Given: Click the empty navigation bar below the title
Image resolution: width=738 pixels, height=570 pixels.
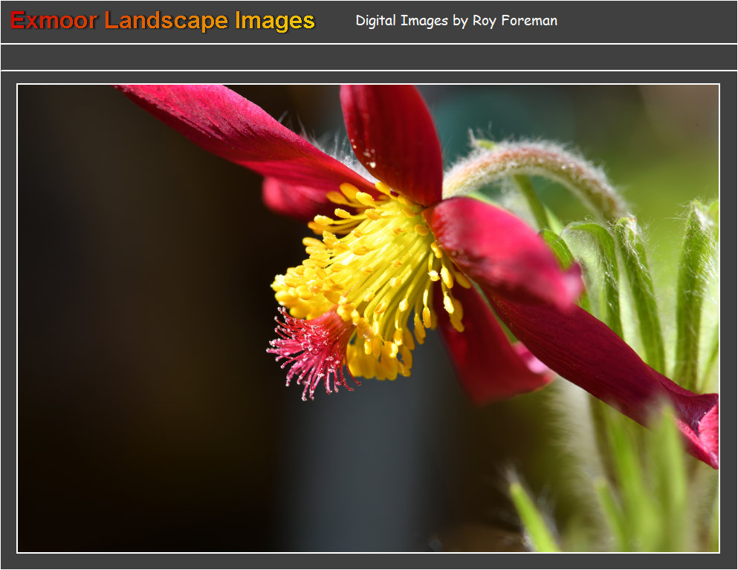Looking at the screenshot, I should [369, 57].
